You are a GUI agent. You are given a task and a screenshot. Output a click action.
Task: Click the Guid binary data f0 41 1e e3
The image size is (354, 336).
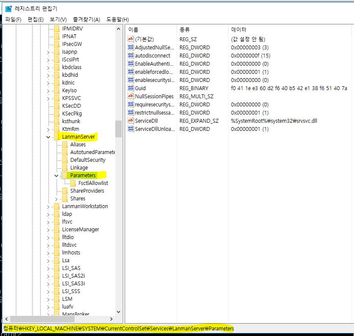pyautogui.click(x=289, y=88)
